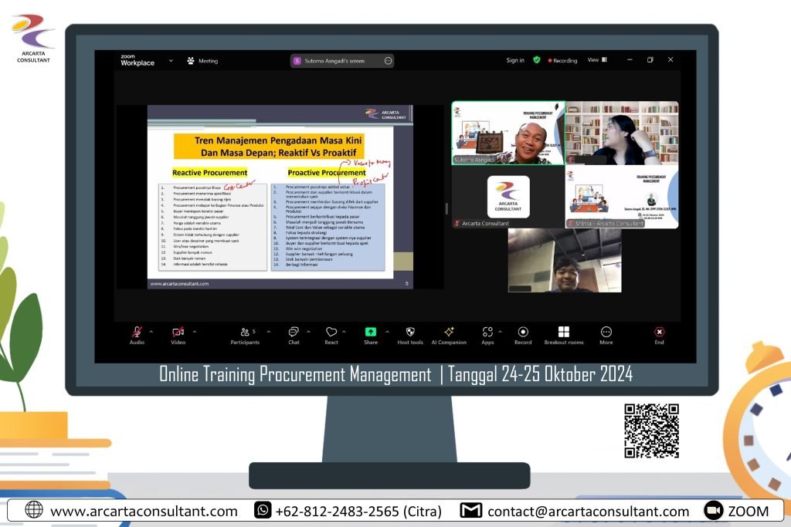Image resolution: width=791 pixels, height=527 pixels.
Task: Open Zoom Workplace dropdown chevron
Action: (171, 60)
